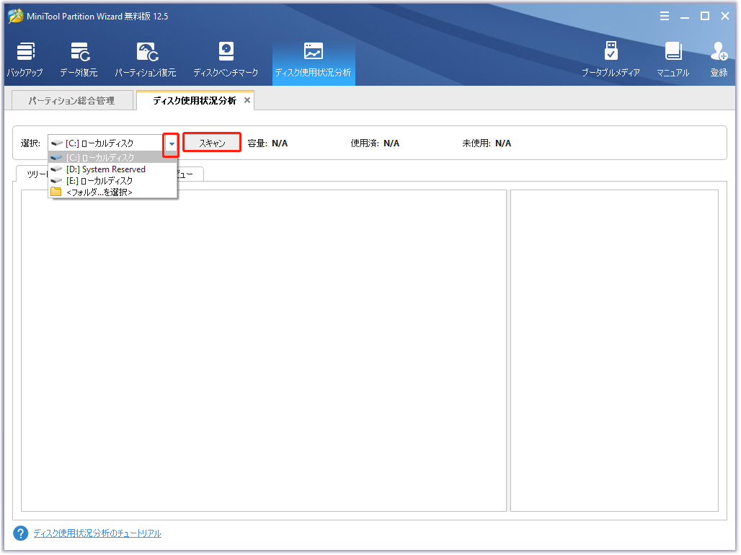Click the blue help question mark icon

point(20,533)
